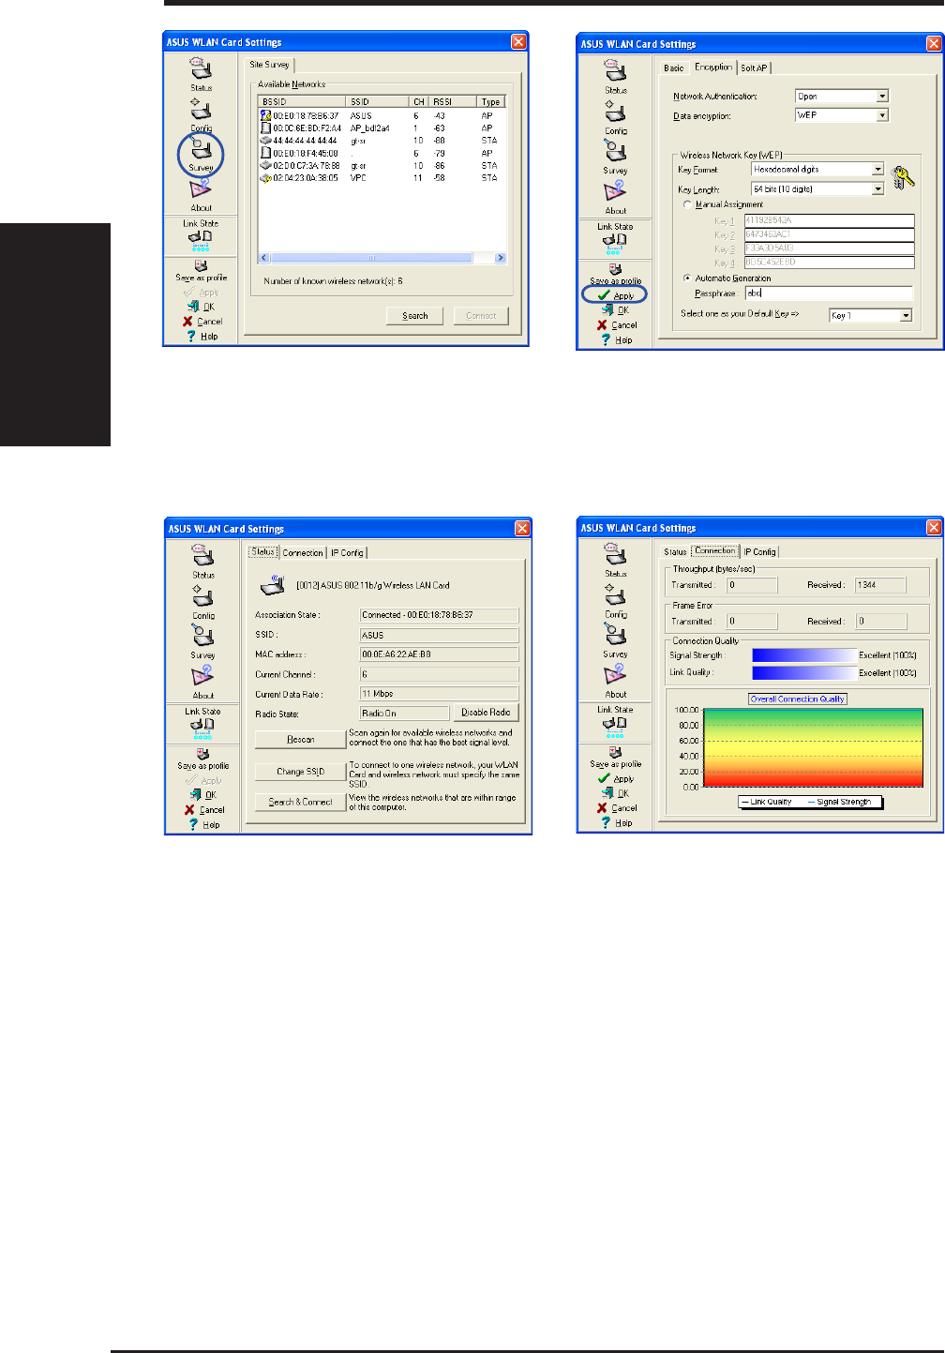Click the wireless card icon beside ASUS 802.11b/g

tap(273, 585)
